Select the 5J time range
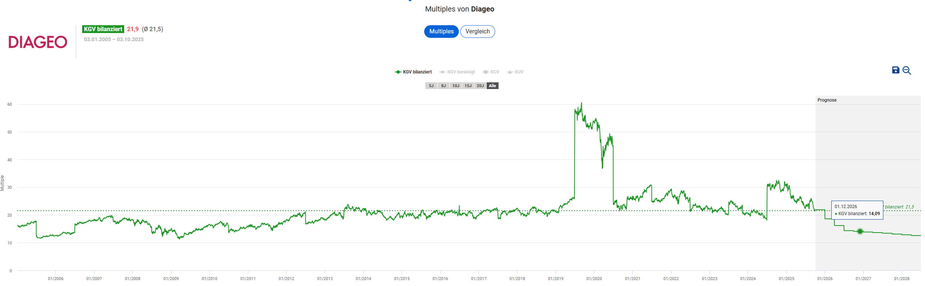This screenshot has height=286, width=925. click(431, 86)
